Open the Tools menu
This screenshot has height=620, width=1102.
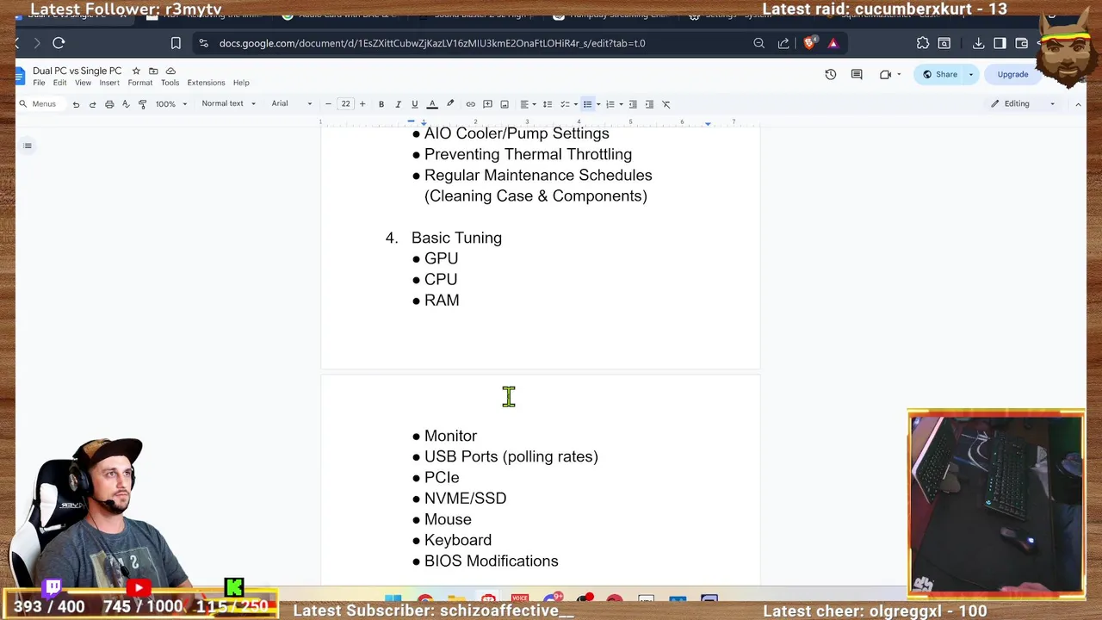[170, 83]
